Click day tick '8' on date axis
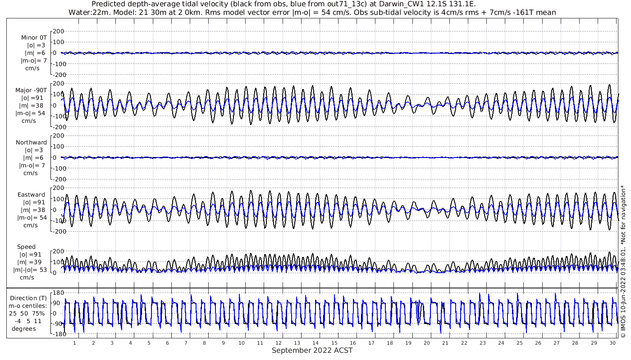This screenshot has width=631, height=360. pyautogui.click(x=205, y=343)
